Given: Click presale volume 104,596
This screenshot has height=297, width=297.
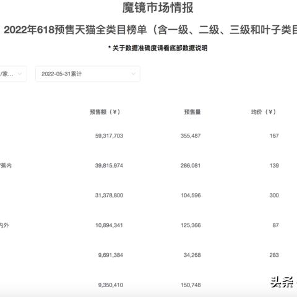Looking at the screenshot, I should (x=191, y=195).
